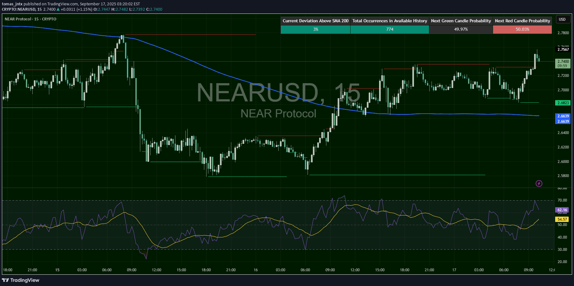Click the 49.97% green probability cell

461,29
